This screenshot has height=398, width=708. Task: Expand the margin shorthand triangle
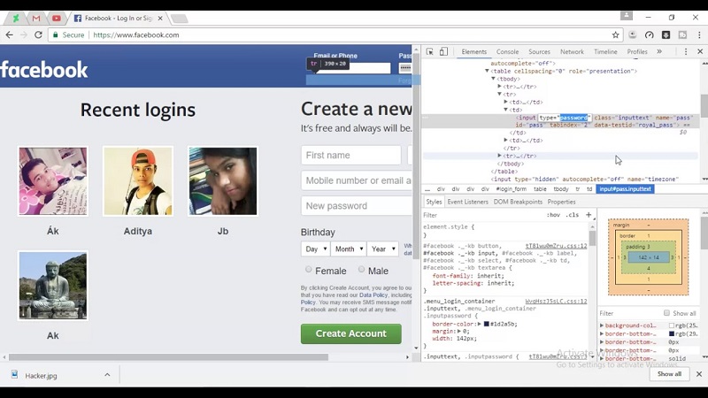[459, 331]
